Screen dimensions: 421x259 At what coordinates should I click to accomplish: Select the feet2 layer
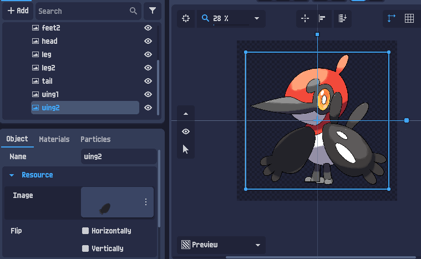[85, 28]
